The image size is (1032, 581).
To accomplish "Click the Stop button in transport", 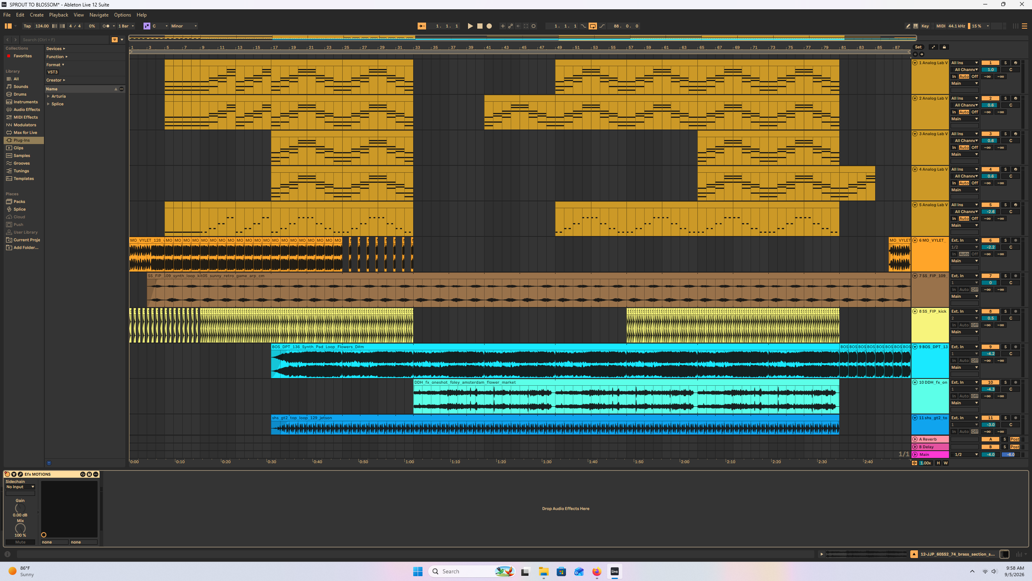I will pos(480,26).
